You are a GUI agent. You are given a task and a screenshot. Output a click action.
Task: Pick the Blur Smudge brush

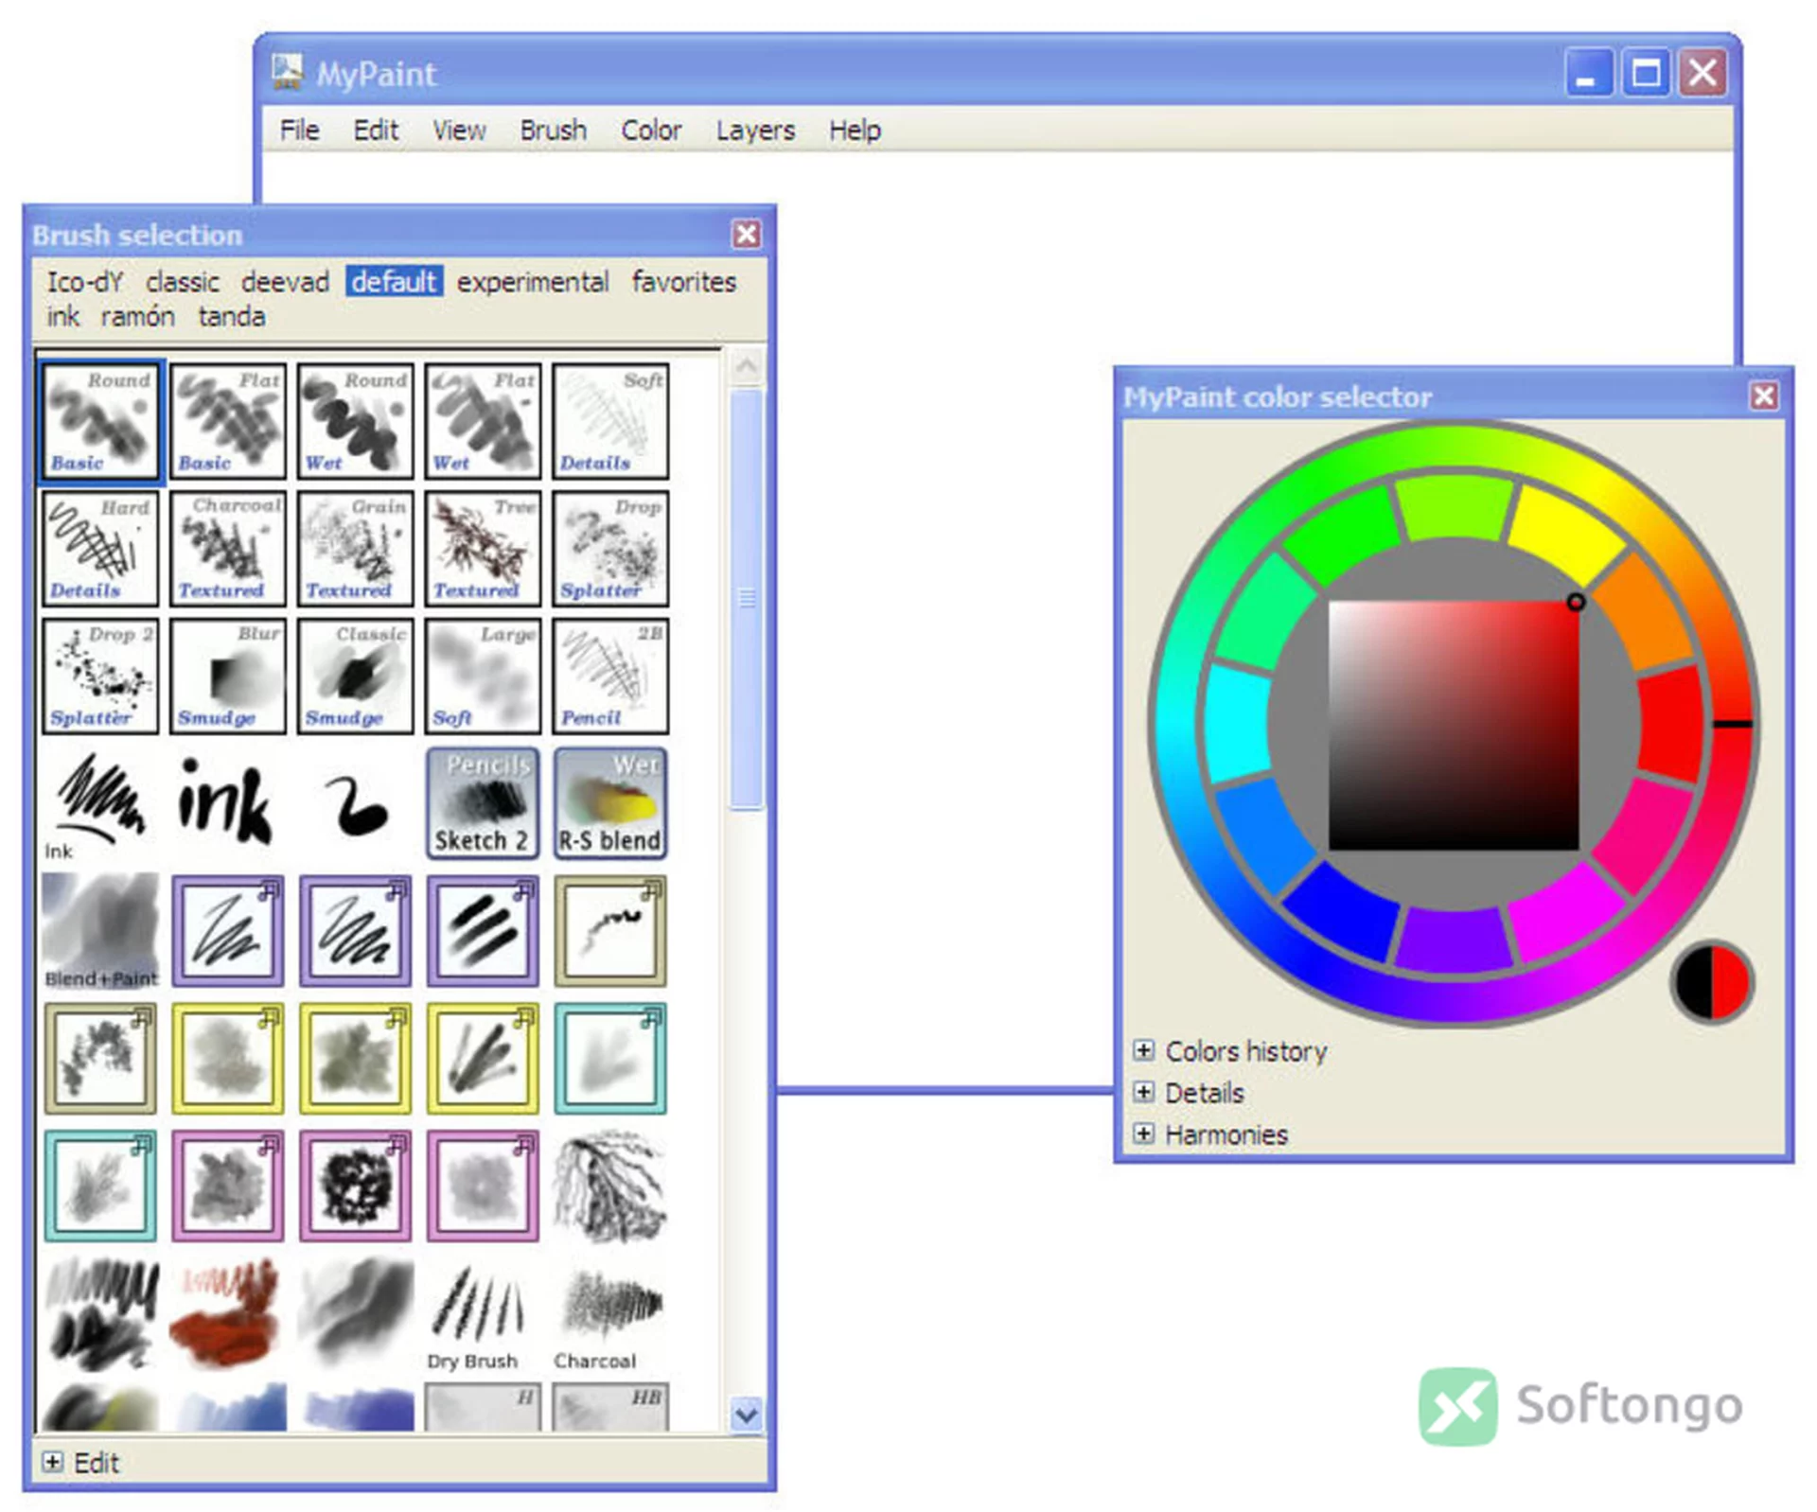(x=227, y=676)
